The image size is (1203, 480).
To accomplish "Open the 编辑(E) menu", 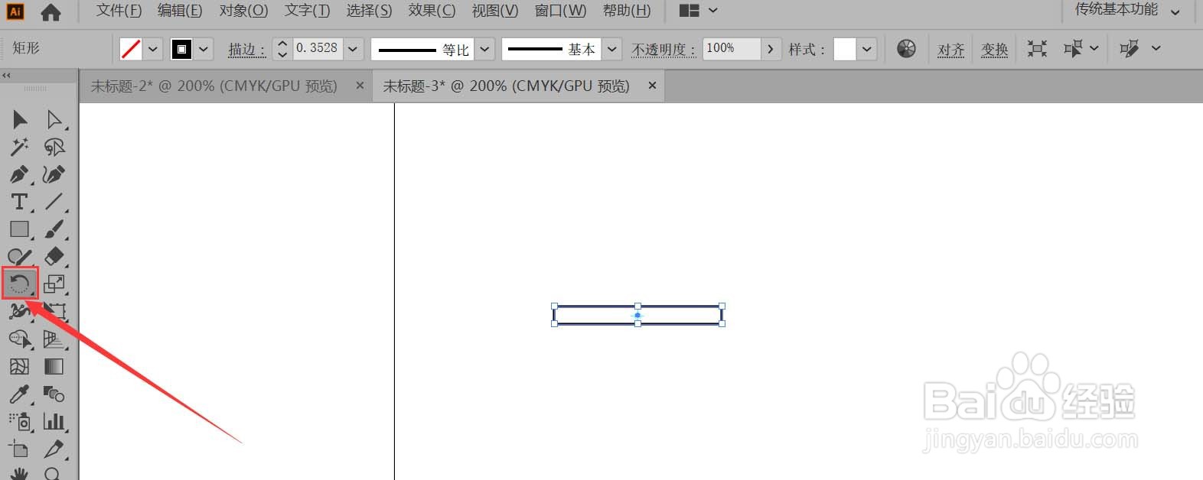I will (x=180, y=11).
